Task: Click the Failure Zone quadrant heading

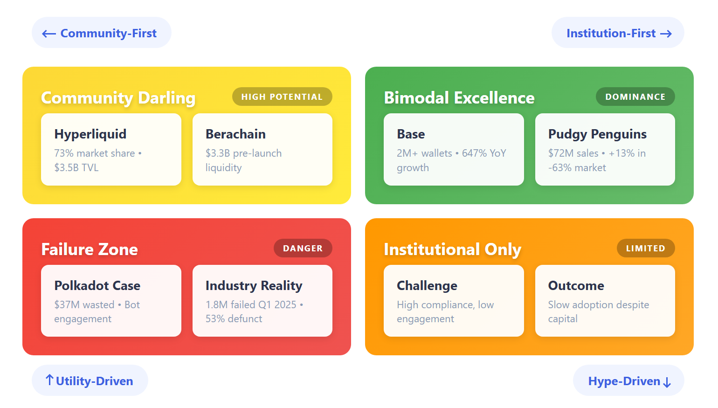Action: point(90,249)
